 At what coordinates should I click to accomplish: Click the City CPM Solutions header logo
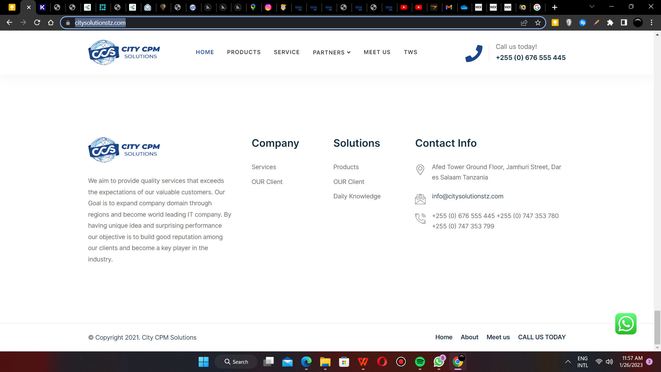click(x=124, y=52)
